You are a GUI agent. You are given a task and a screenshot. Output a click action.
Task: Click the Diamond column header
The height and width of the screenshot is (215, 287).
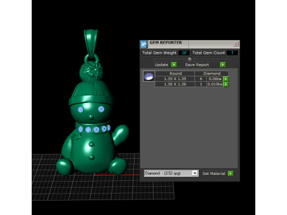(212, 73)
